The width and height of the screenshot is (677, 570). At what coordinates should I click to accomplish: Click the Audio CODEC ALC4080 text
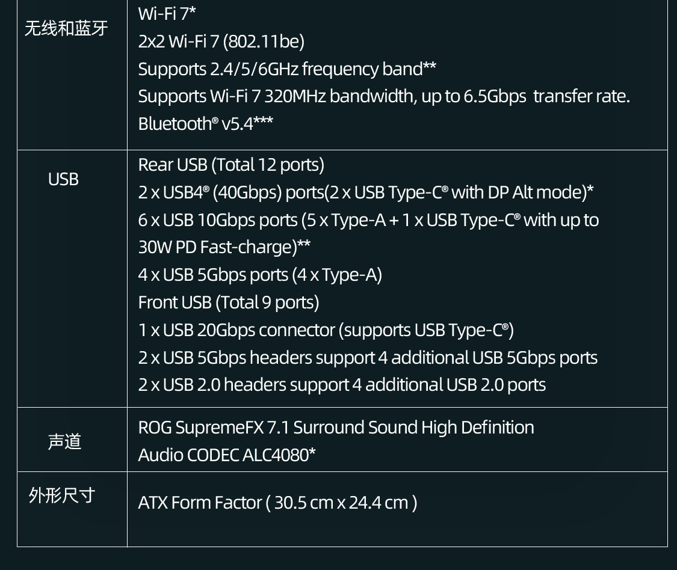[227, 455]
